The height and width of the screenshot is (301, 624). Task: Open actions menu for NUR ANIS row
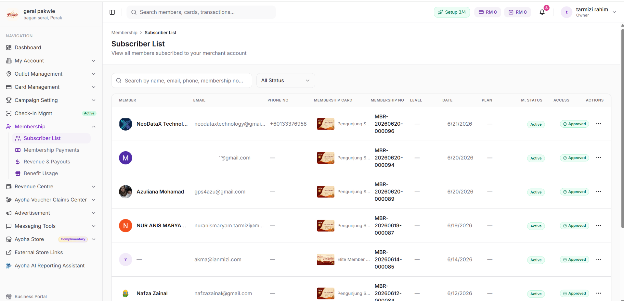pos(598,225)
